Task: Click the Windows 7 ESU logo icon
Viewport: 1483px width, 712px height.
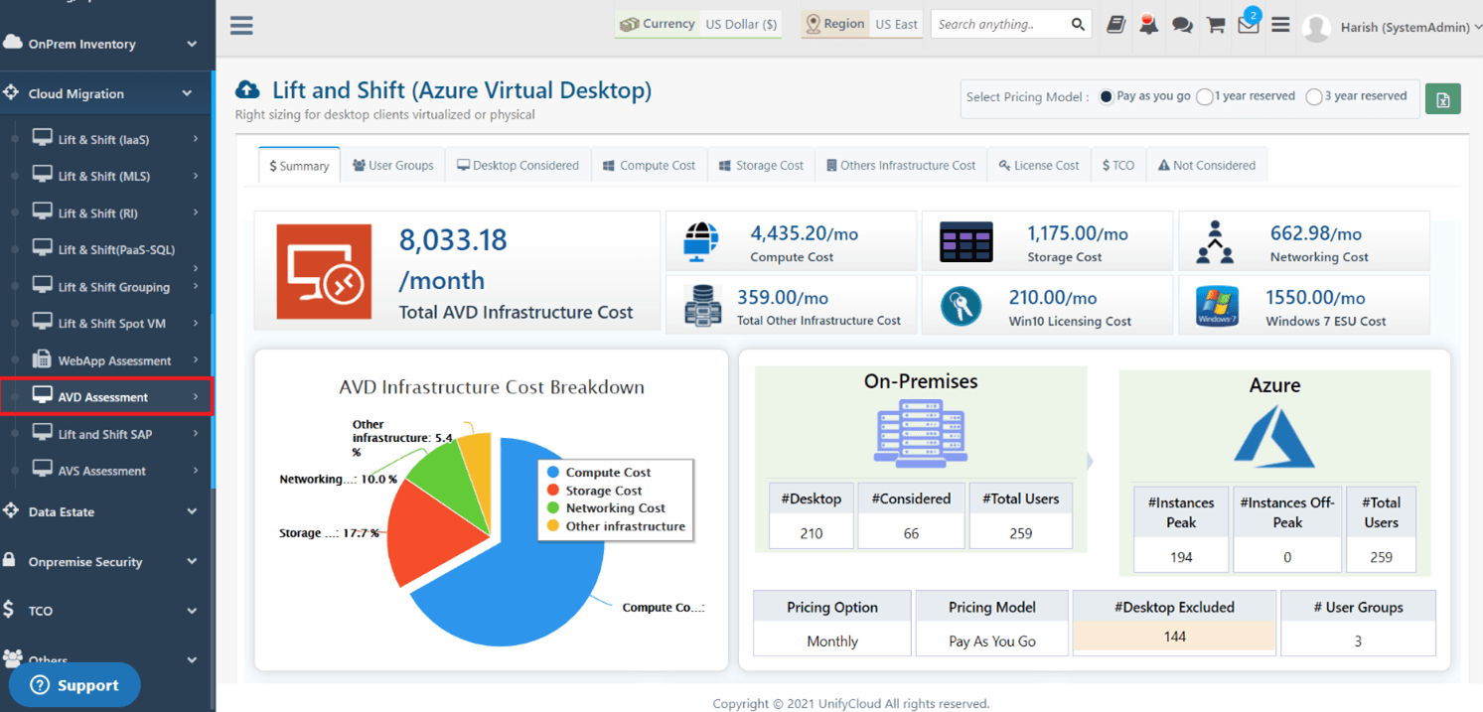Action: coord(1216,307)
